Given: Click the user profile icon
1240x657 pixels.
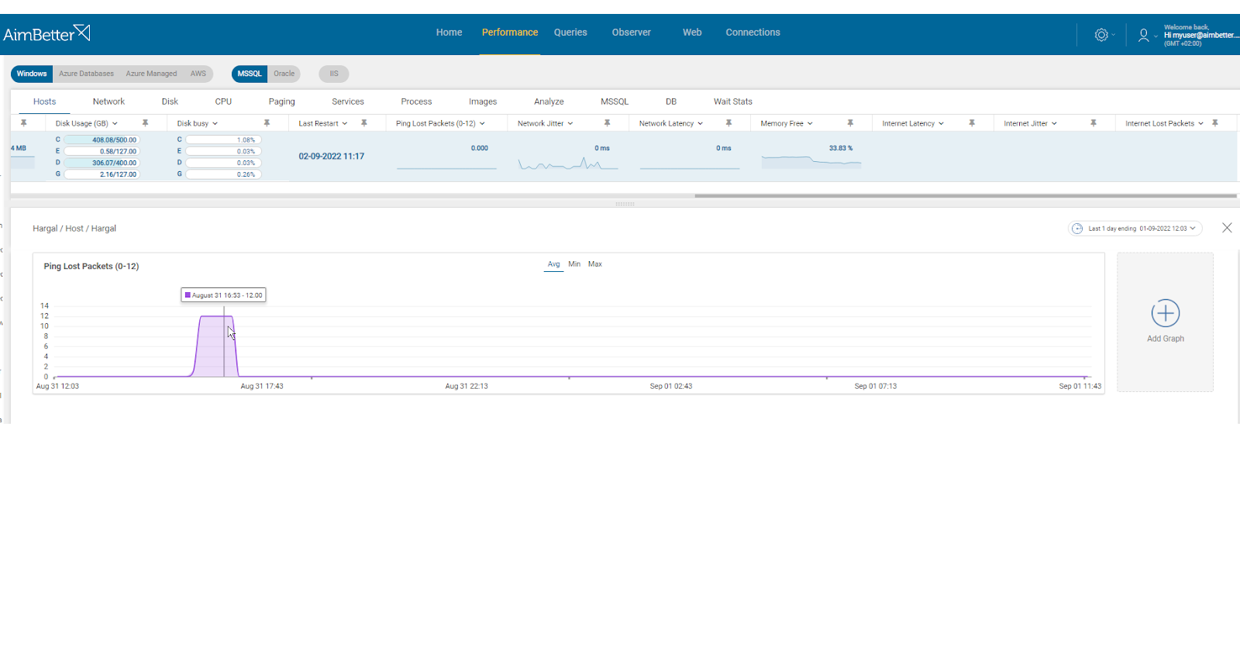Looking at the screenshot, I should 1143,35.
